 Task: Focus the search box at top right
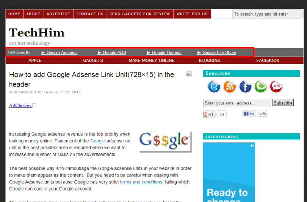point(268,14)
